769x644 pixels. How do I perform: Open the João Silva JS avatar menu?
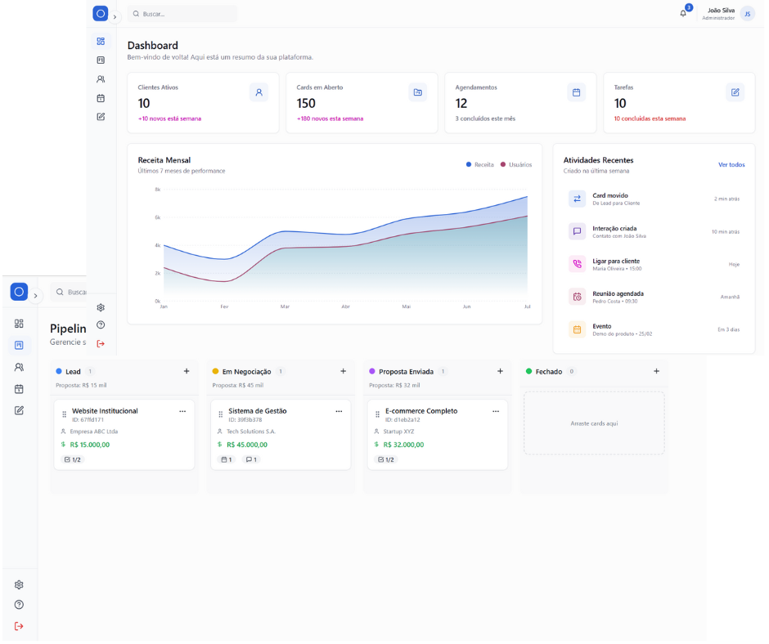point(747,14)
